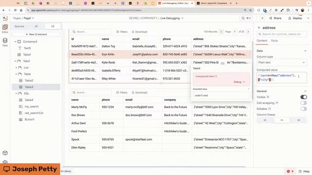312x175 pixels.
Task: Click Filters in the upper table
Action: tap(121, 32)
